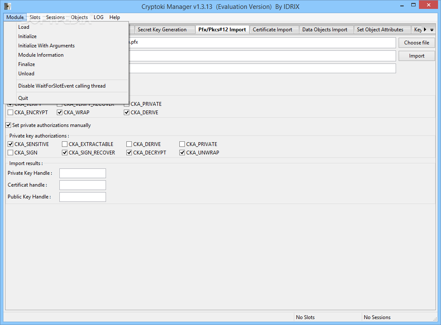Choose Quit from the Module menu

coord(67,98)
